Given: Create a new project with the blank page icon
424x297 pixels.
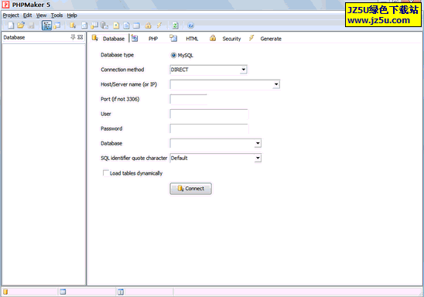Looking at the screenshot, I should pos(11,26).
